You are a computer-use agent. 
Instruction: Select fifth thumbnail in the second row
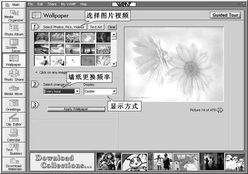(x=103, y=49)
